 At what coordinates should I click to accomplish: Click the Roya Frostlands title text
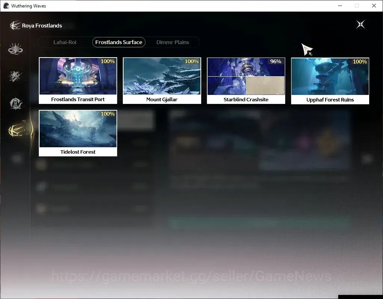pos(42,26)
